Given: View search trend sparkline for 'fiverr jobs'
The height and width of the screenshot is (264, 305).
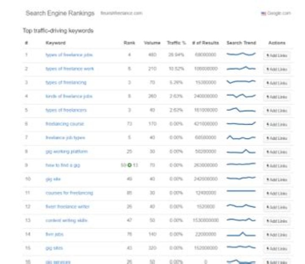Looking at the screenshot, I should (x=241, y=233).
